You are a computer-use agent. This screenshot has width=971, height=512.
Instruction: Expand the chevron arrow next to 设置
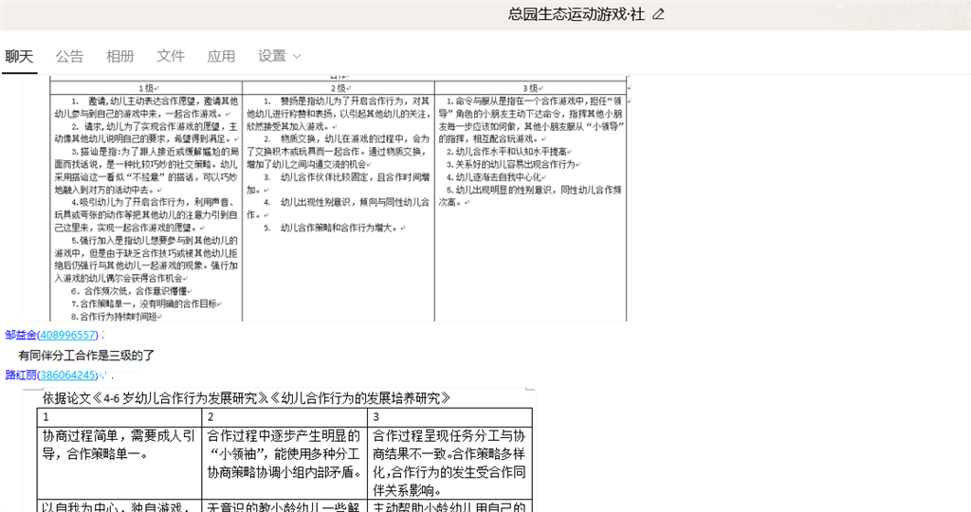pyautogui.click(x=297, y=57)
